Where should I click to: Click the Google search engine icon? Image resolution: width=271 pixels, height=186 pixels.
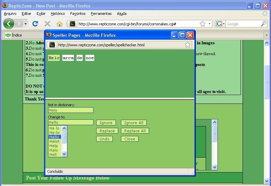tap(219, 24)
